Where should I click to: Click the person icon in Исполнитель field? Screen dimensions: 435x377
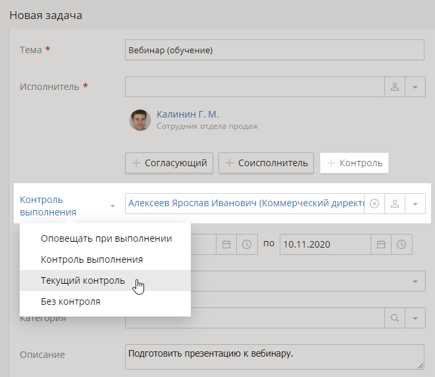coord(395,87)
